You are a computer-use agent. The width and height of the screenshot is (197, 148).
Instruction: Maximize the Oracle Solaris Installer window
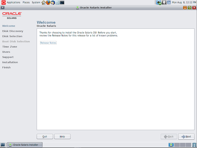(190, 7)
